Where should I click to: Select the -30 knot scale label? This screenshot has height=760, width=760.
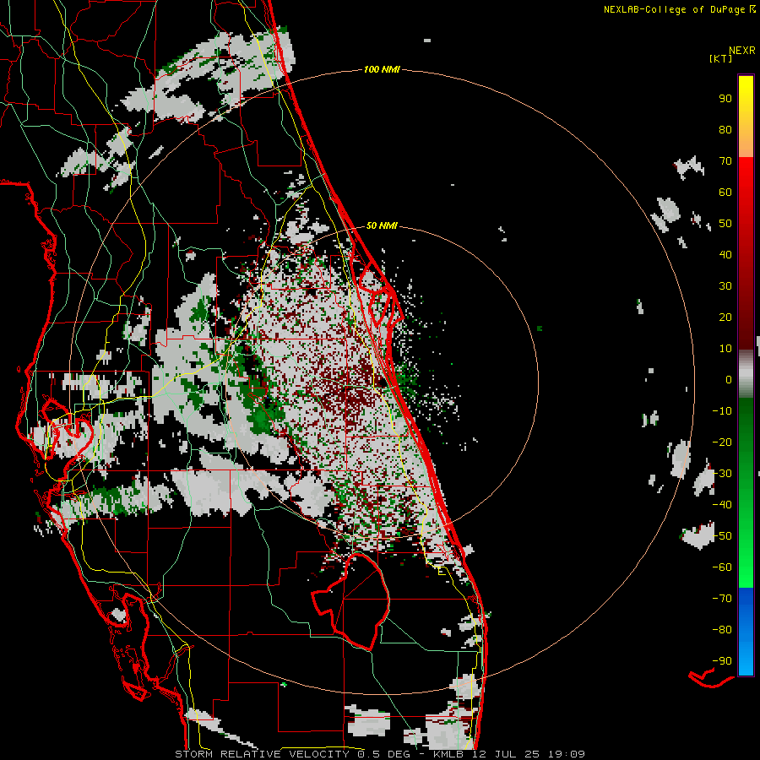722,474
